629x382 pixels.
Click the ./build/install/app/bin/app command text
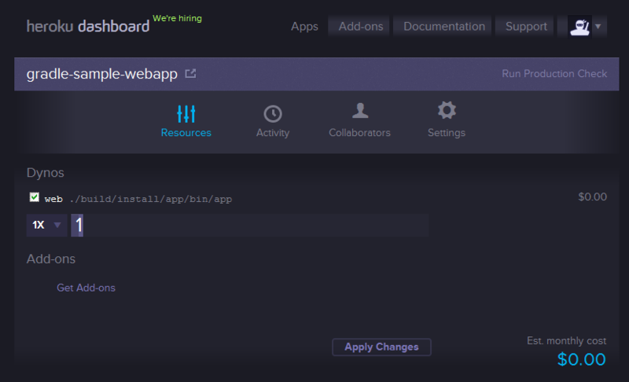[151, 199]
